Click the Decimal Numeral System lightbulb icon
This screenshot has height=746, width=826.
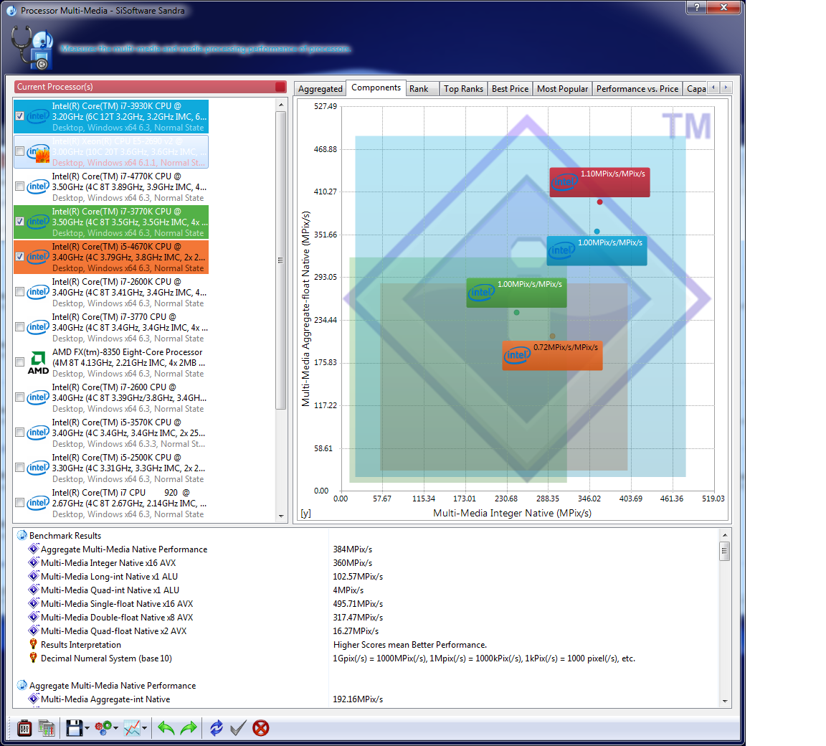pyautogui.click(x=34, y=658)
